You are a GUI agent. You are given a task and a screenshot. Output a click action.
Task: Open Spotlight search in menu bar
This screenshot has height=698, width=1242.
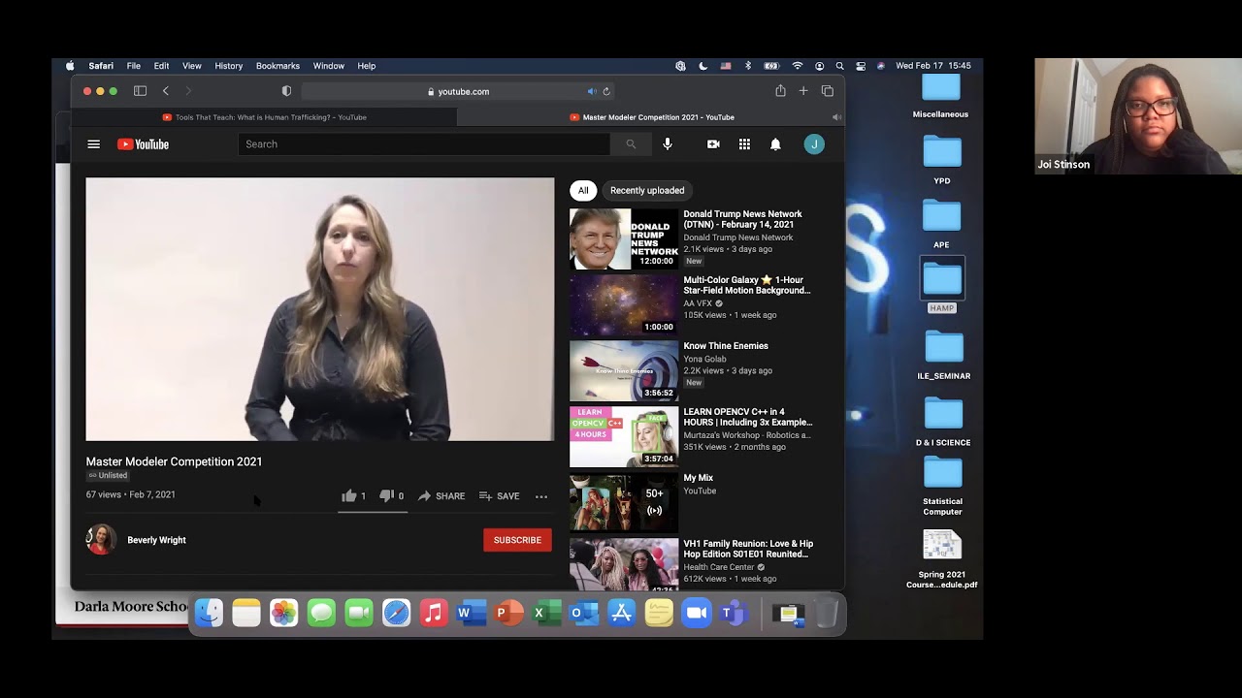tap(839, 66)
